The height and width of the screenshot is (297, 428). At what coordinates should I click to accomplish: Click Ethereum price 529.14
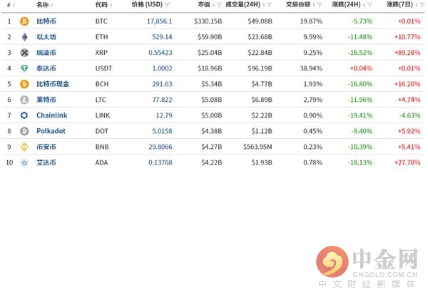(x=162, y=37)
